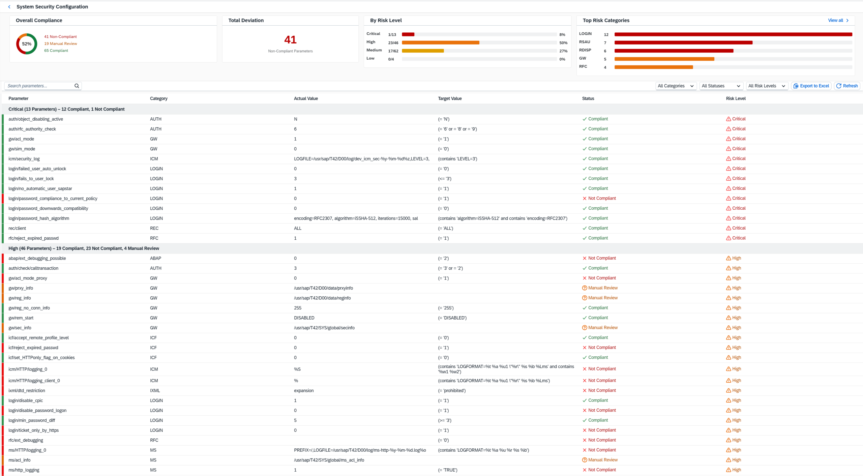Click Not Compliant X icon for abap/ext_debugging_possible
Image resolution: width=863 pixels, height=476 pixels.
tap(585, 258)
